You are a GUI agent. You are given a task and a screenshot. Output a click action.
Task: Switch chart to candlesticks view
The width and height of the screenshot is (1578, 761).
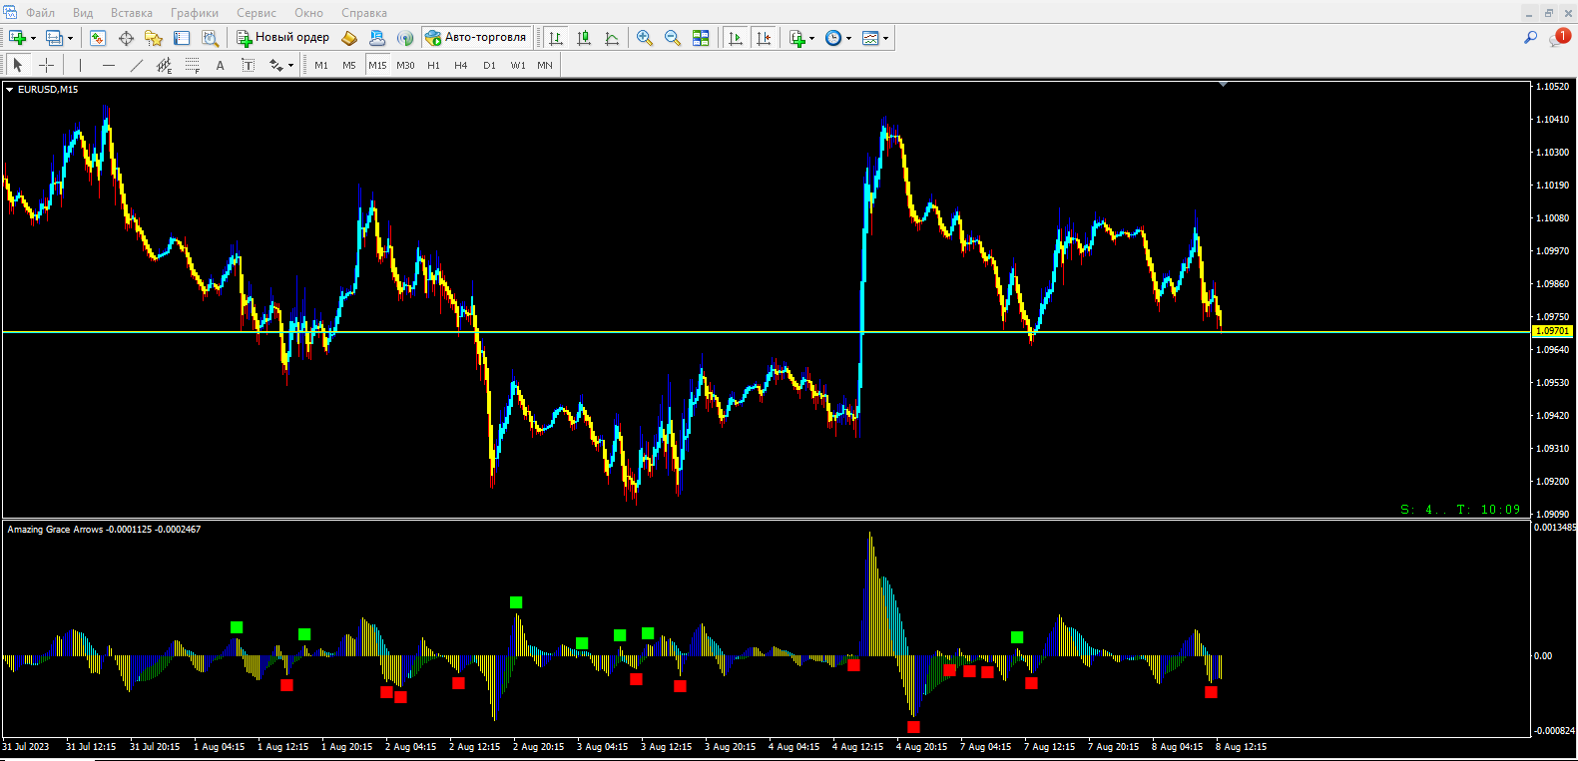click(584, 38)
